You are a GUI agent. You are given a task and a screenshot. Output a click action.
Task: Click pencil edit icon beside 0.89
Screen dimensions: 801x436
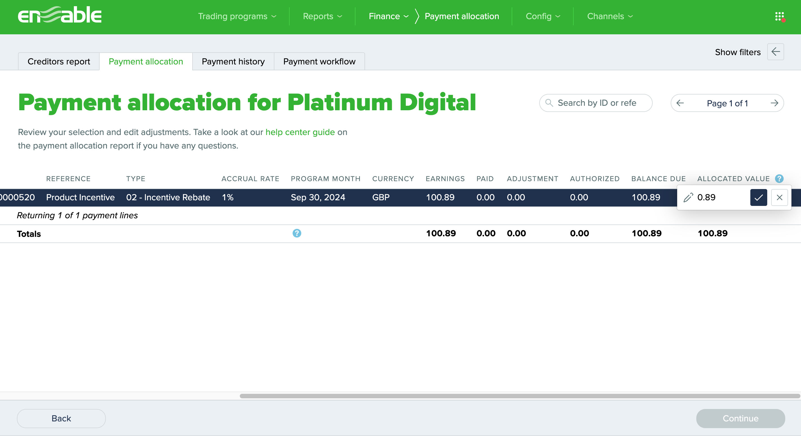pos(688,197)
